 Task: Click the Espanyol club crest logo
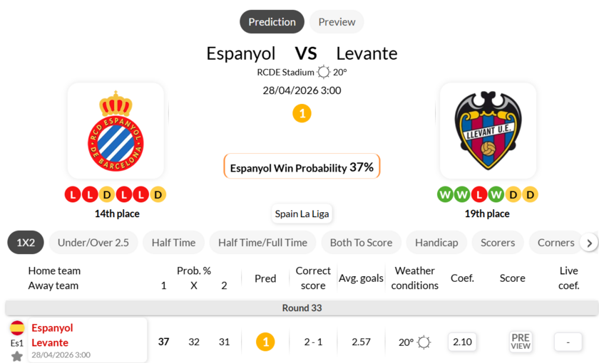[116, 131]
